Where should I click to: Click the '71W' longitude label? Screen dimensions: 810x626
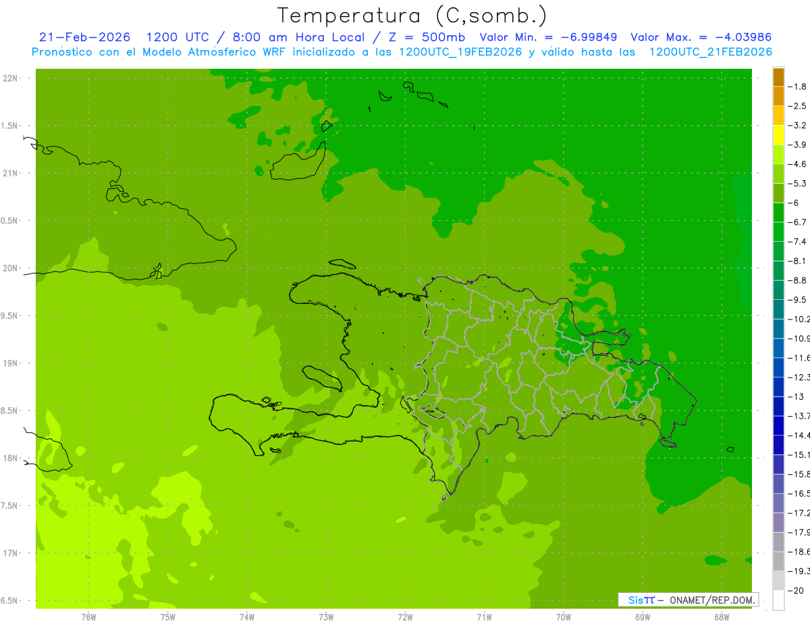(x=484, y=617)
